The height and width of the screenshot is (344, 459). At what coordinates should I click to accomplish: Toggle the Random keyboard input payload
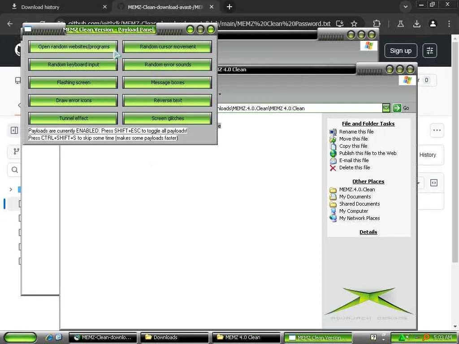pos(73,64)
